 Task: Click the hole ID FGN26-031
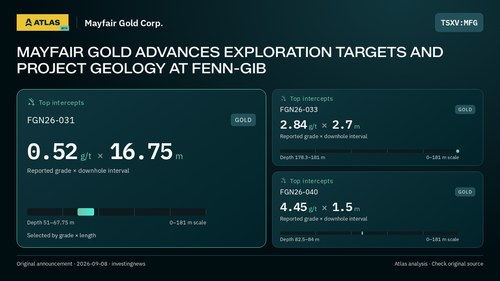(x=51, y=120)
